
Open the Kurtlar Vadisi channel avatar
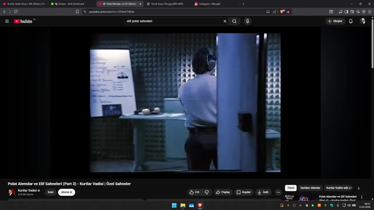[12, 192]
